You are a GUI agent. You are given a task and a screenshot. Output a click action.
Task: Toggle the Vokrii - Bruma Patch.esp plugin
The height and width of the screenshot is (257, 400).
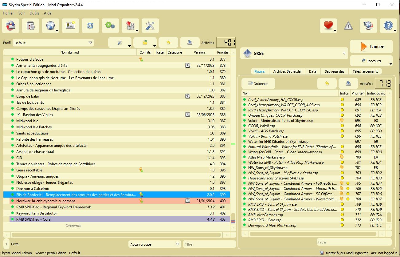pyautogui.click(x=245, y=136)
